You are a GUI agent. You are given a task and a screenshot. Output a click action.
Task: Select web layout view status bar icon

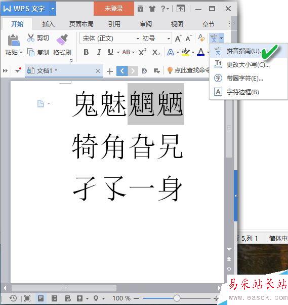pyautogui.click(x=68, y=298)
